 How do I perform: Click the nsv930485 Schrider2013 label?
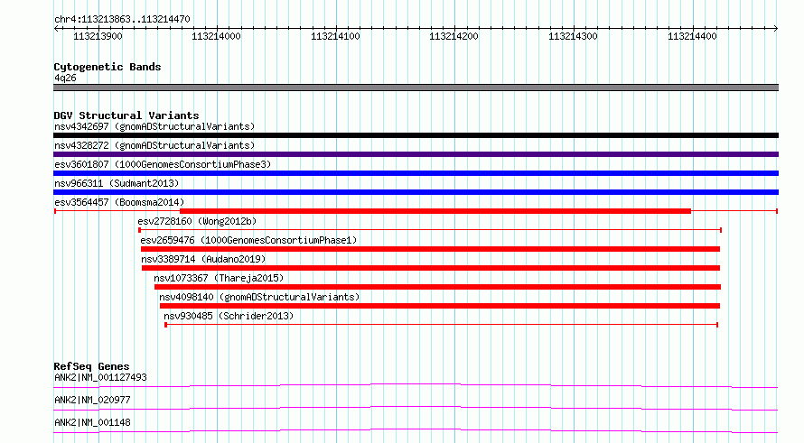(229, 316)
